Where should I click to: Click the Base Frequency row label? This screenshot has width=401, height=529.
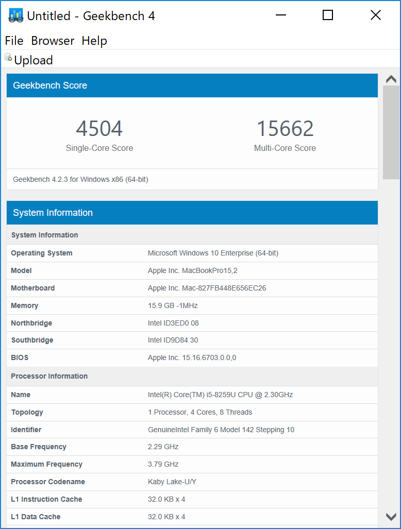[39, 447]
